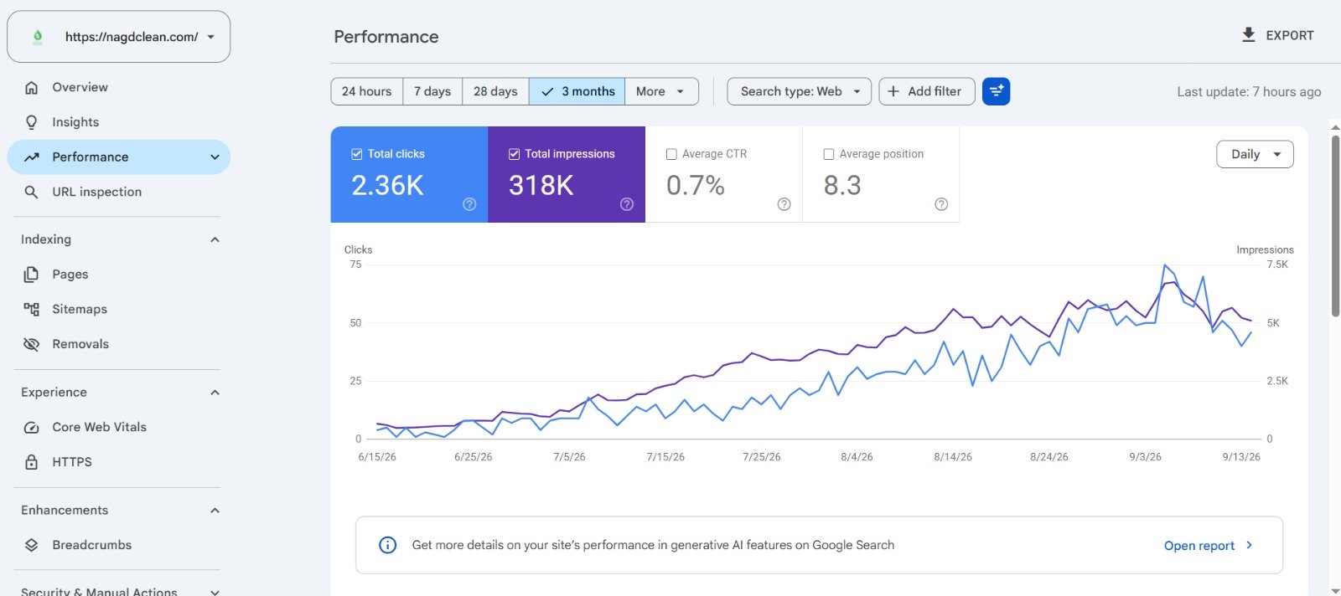This screenshot has height=596, width=1341.
Task: Uncheck the Total clicks checkbox
Action: 356,154
